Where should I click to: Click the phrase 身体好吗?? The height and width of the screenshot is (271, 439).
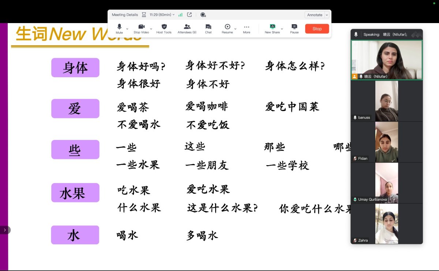[x=141, y=67]
